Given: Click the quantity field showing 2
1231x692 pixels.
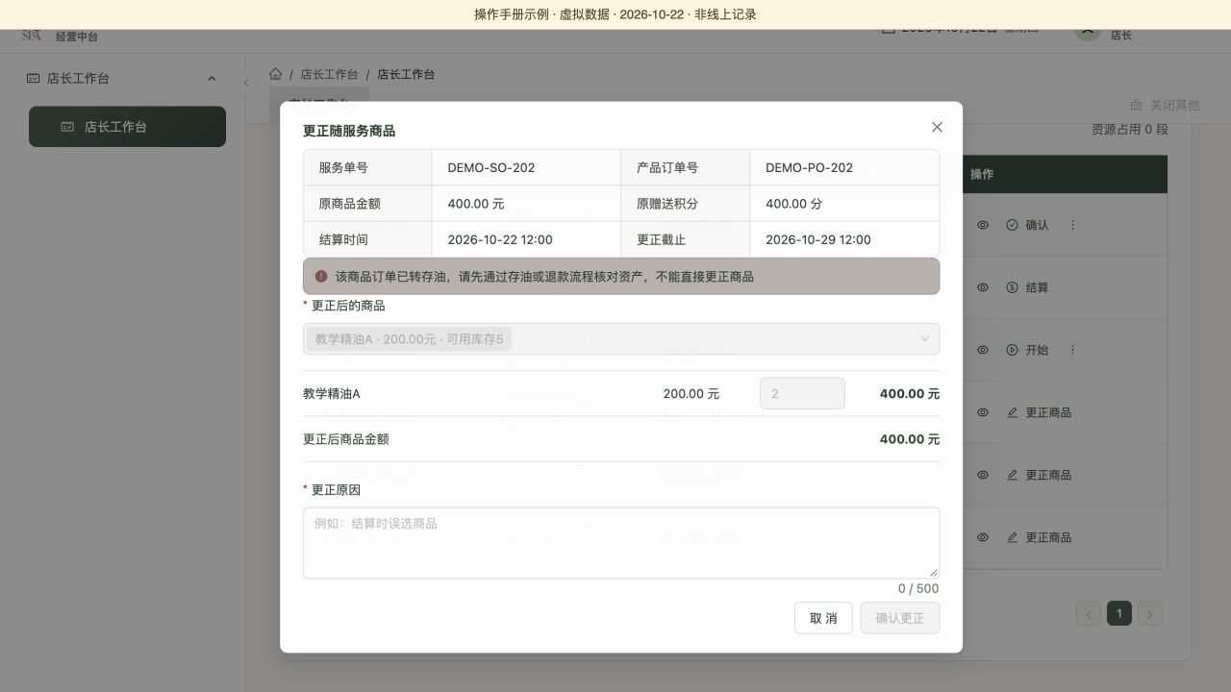Looking at the screenshot, I should coord(802,393).
